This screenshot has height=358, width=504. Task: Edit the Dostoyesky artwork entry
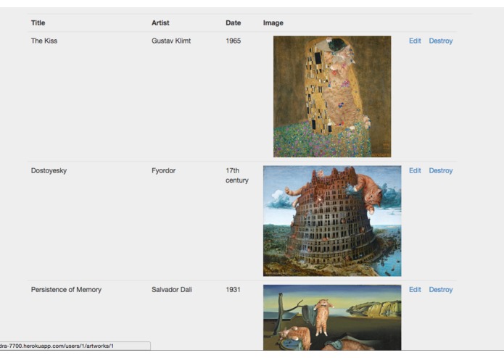click(x=415, y=170)
